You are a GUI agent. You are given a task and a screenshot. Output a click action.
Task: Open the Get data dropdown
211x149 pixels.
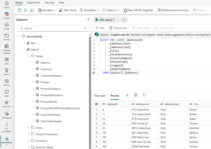pyautogui.click(x=47, y=10)
